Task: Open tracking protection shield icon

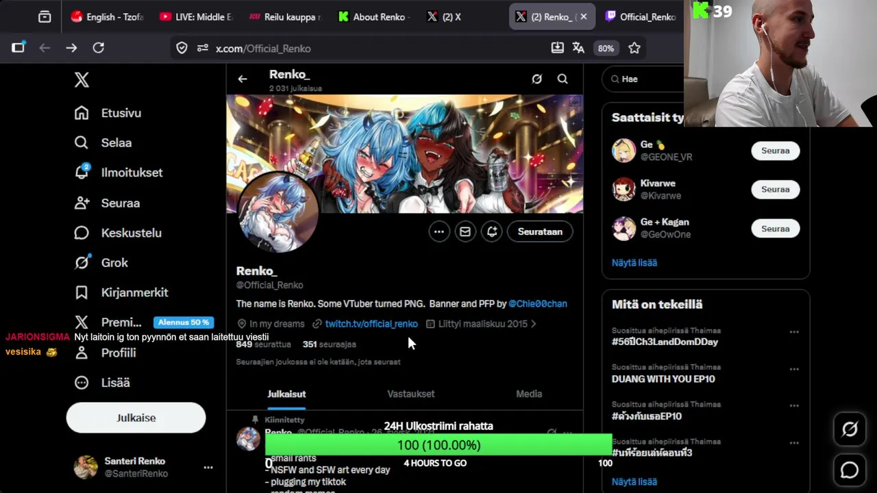Action: (182, 48)
